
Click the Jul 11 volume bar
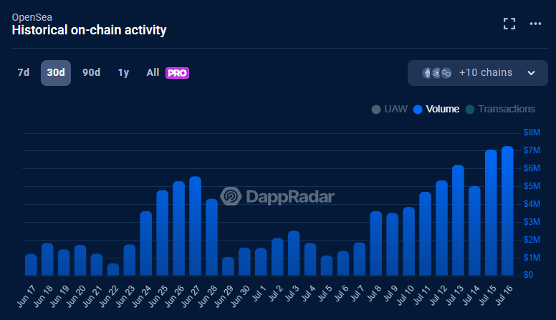pos(425,234)
